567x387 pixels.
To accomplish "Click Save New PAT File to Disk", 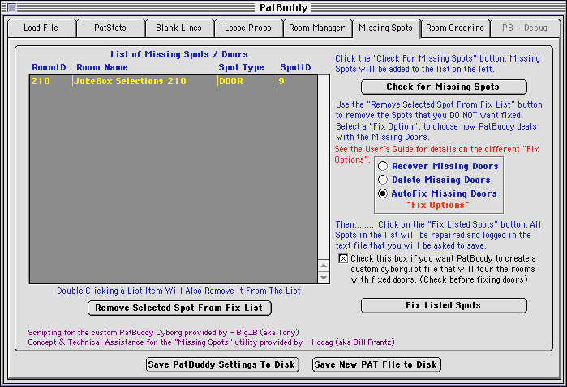I will pos(376,364).
